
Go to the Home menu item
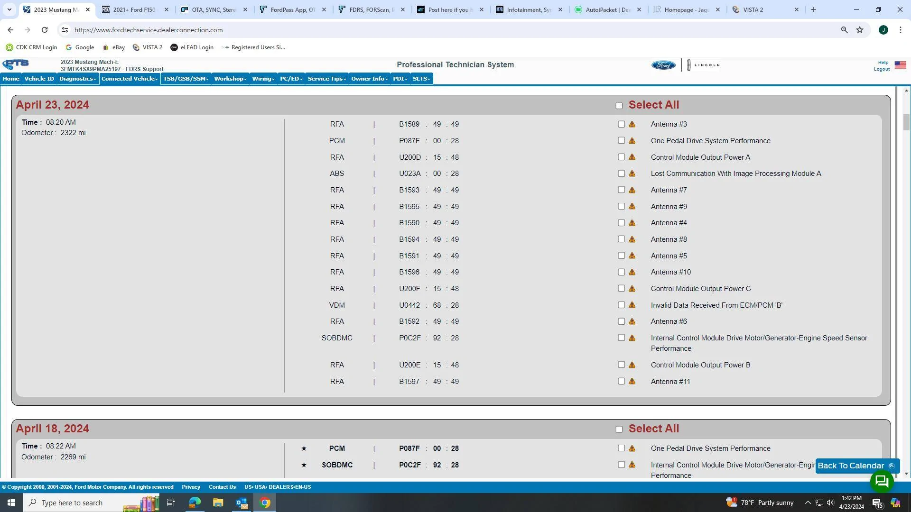11,79
